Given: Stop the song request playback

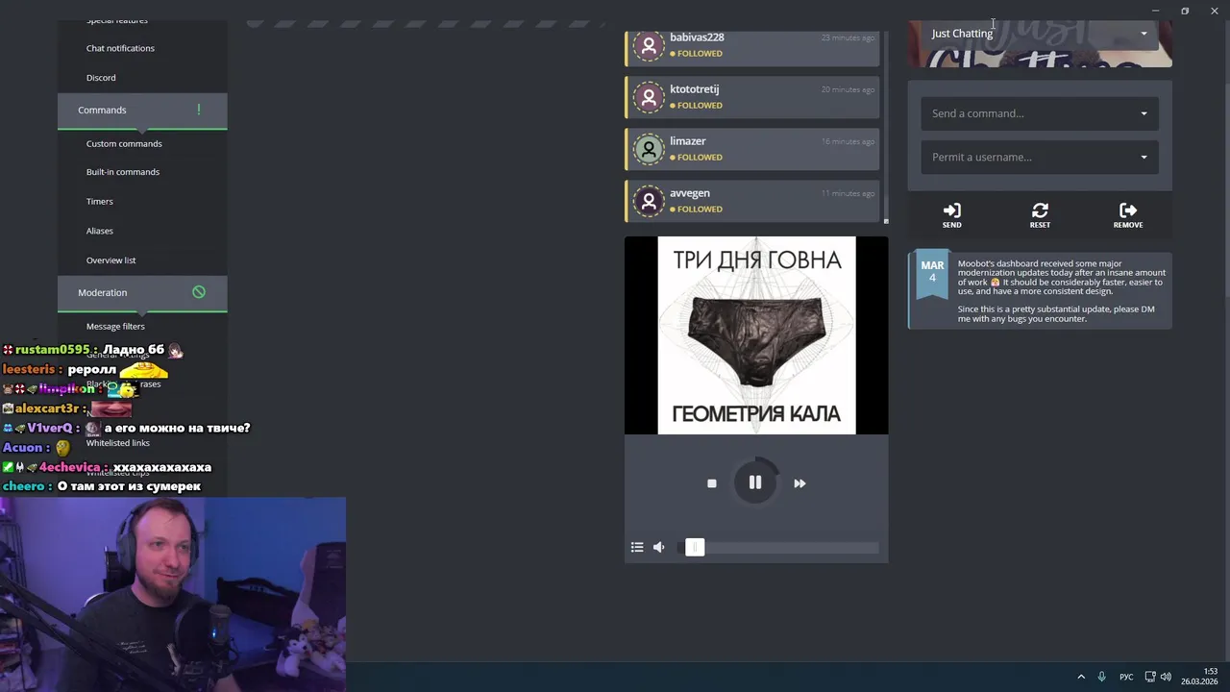Looking at the screenshot, I should (712, 483).
